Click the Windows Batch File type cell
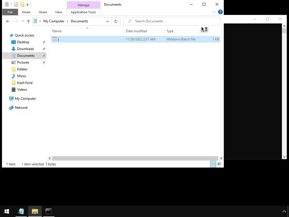 click(x=181, y=39)
